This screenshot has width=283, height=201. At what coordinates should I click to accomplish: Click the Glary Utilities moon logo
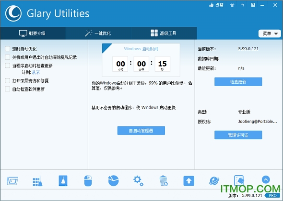[x=13, y=13]
